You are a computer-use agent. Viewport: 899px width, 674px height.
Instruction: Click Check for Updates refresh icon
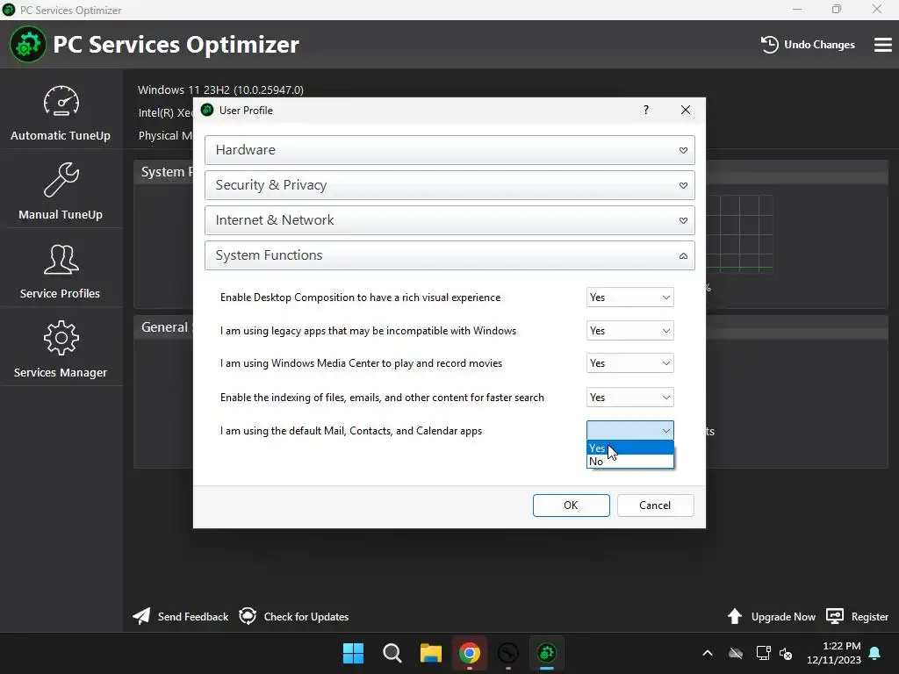[x=248, y=616]
